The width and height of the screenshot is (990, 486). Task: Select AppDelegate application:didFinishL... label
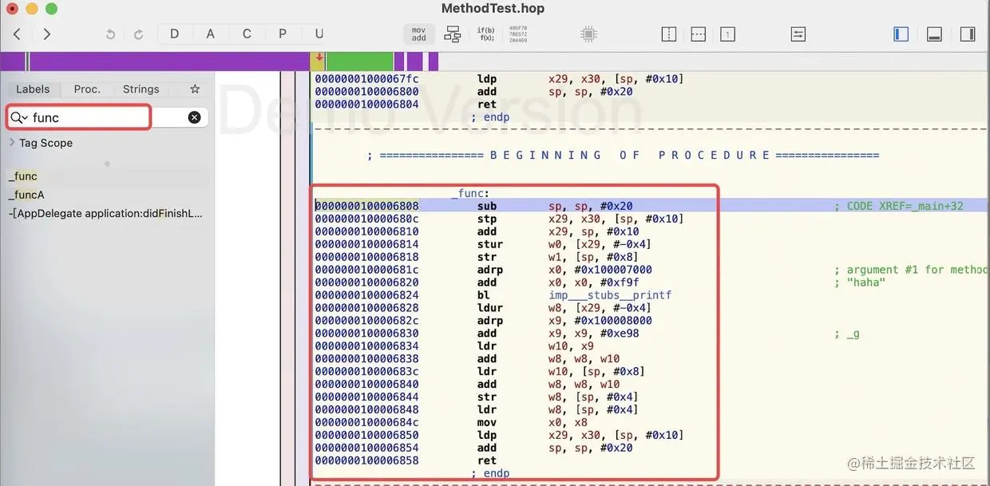[x=105, y=213]
